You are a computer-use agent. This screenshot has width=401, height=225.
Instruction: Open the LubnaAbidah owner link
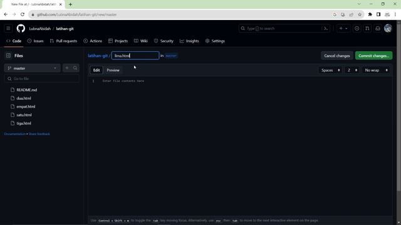click(40, 29)
